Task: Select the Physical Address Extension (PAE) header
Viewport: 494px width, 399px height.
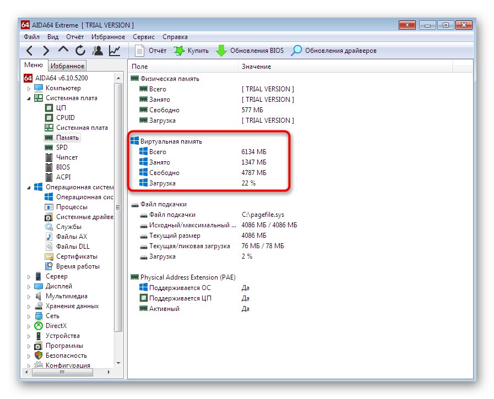Action: click(x=188, y=277)
